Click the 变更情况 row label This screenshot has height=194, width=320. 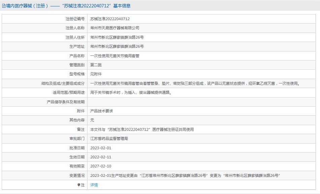click(77, 176)
